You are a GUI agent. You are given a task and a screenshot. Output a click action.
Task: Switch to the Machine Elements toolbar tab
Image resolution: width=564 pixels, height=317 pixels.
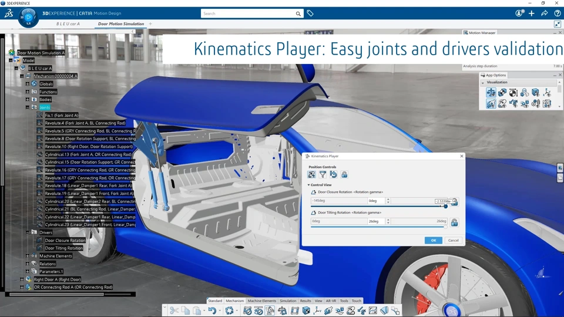(x=262, y=301)
